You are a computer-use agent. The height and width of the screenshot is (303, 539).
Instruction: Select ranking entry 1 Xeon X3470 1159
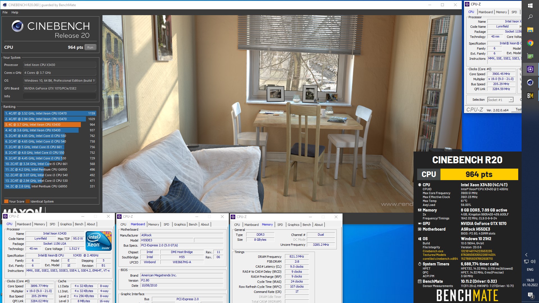(x=50, y=113)
